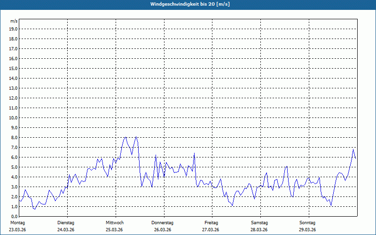
Task: Select the 'Samstag' day label
Action: coord(259,222)
